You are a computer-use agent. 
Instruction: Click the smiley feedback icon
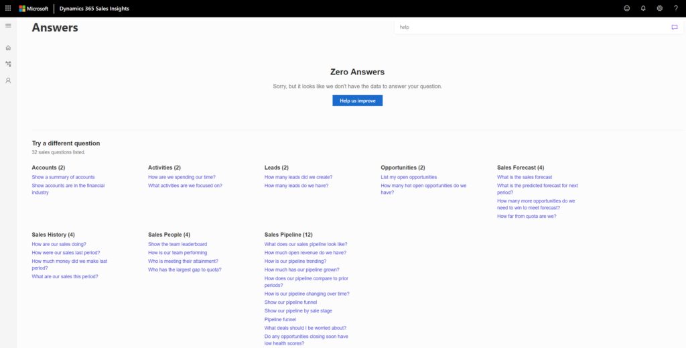point(626,8)
